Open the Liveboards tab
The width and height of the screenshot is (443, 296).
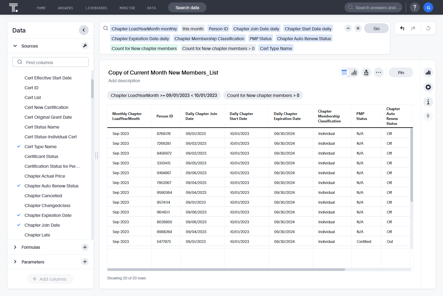tap(96, 8)
